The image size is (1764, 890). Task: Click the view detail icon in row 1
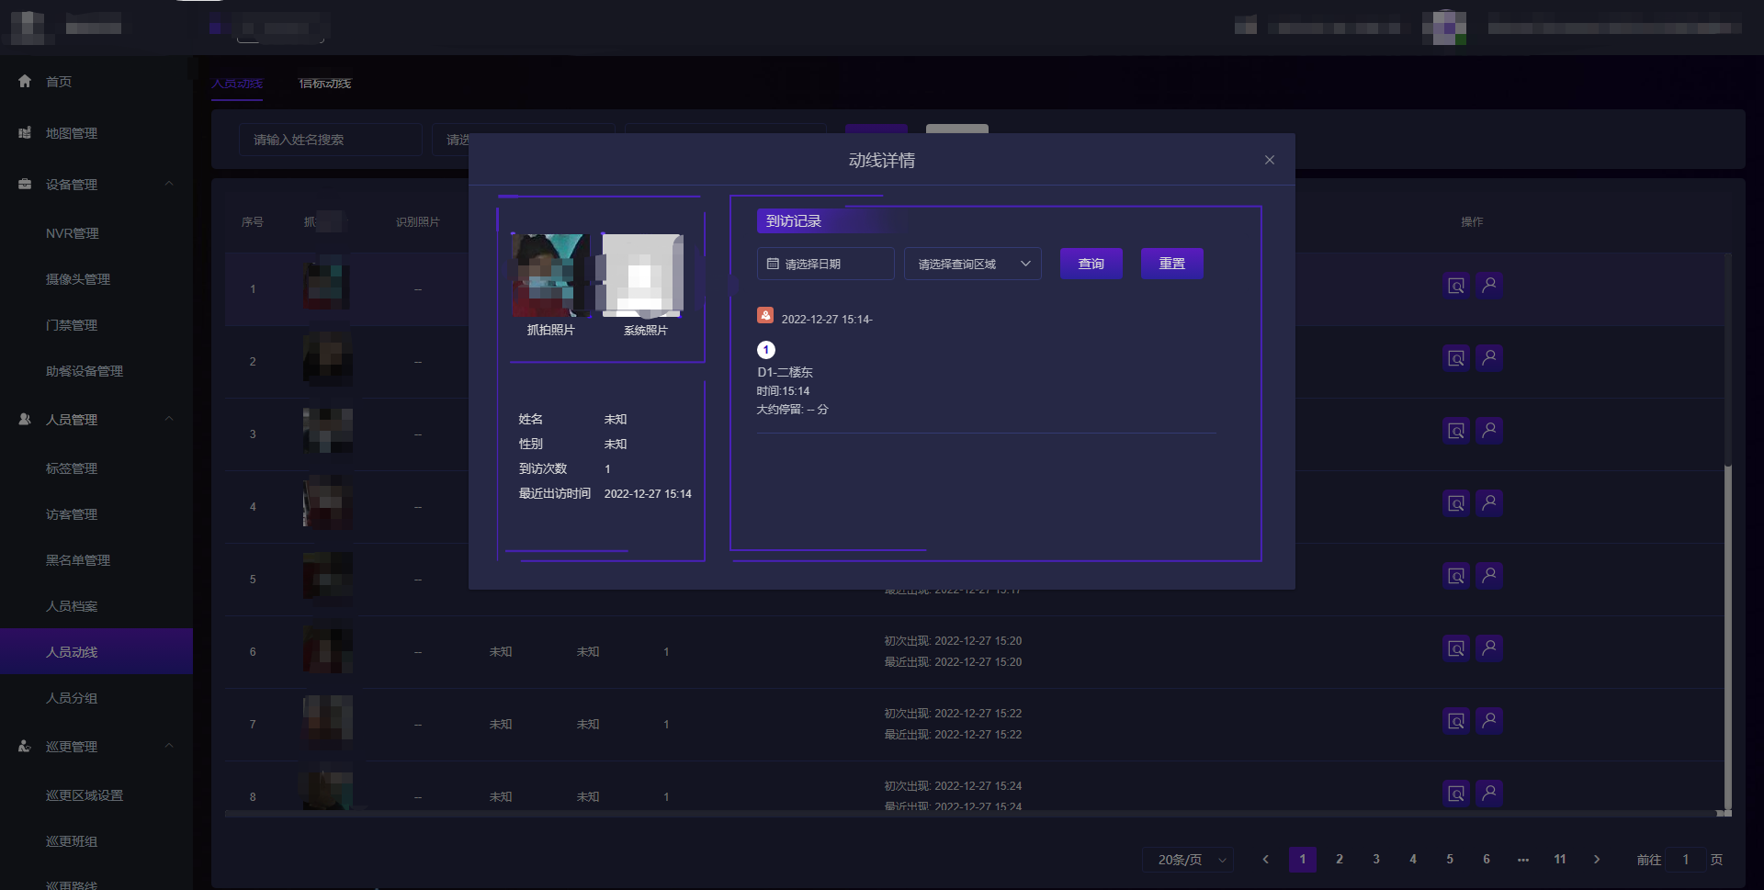tap(1456, 286)
